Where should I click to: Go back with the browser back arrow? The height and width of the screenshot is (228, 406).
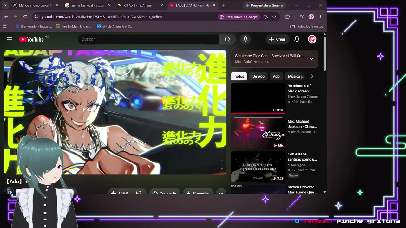point(6,17)
